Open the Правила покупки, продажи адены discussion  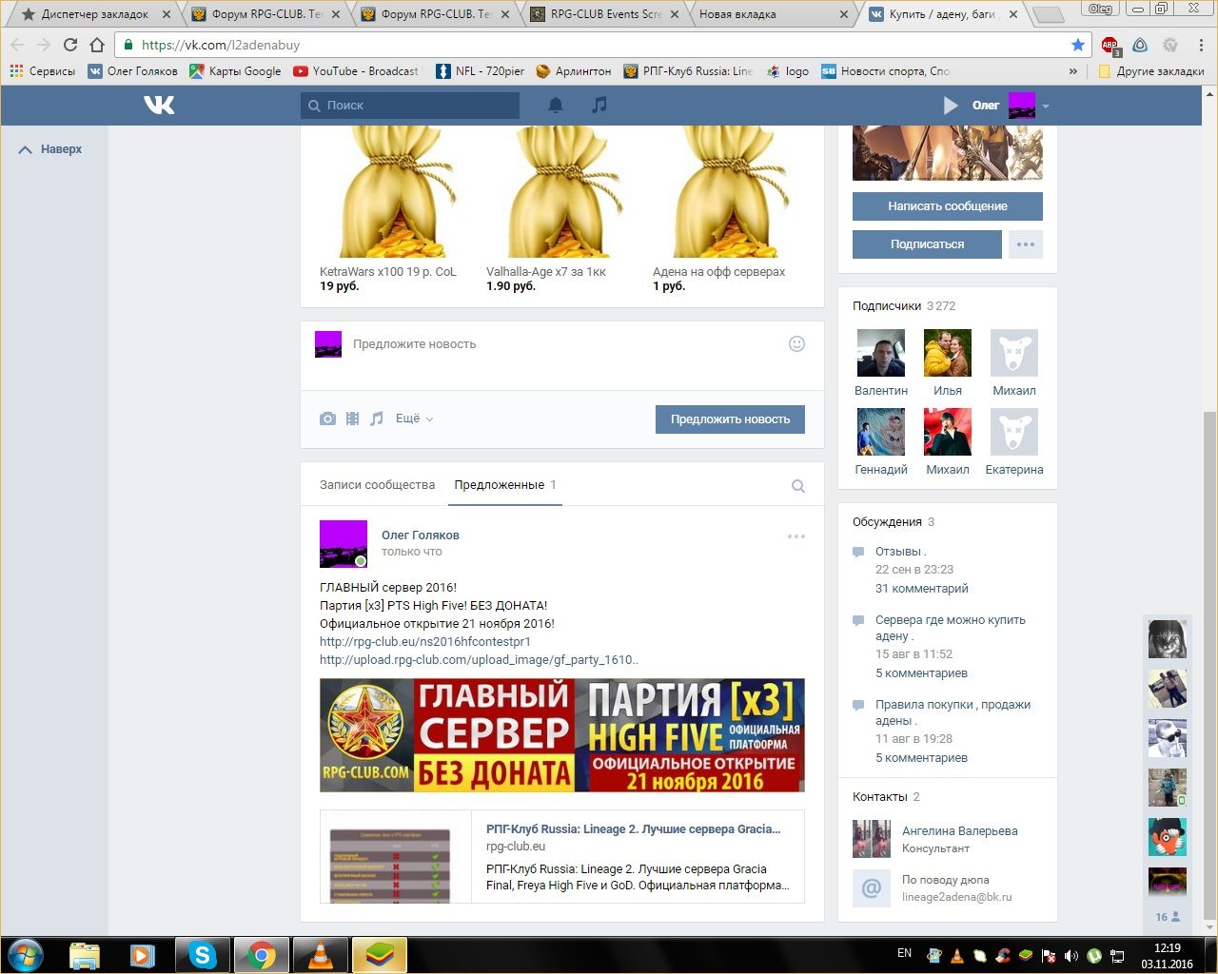(x=953, y=712)
